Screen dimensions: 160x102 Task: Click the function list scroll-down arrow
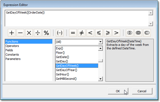(100, 79)
